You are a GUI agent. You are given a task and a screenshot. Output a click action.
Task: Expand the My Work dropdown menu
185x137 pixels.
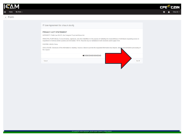[19, 12]
